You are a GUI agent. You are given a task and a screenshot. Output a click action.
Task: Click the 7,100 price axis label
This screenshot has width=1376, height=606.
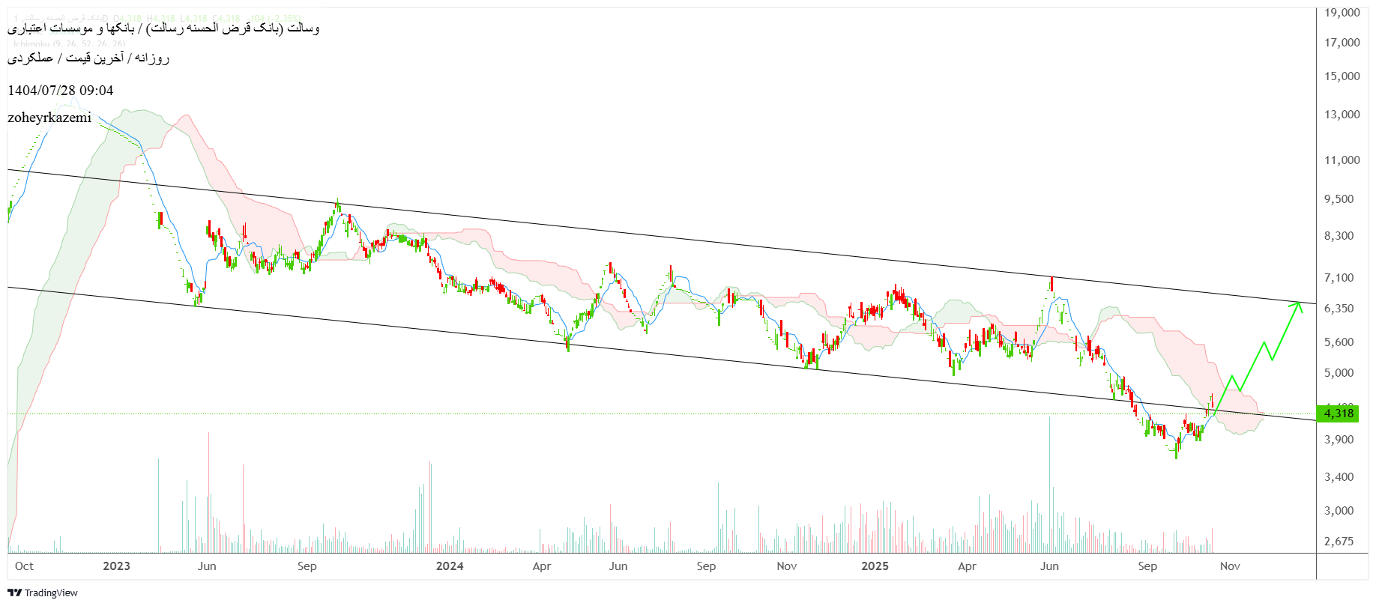click(x=1339, y=278)
